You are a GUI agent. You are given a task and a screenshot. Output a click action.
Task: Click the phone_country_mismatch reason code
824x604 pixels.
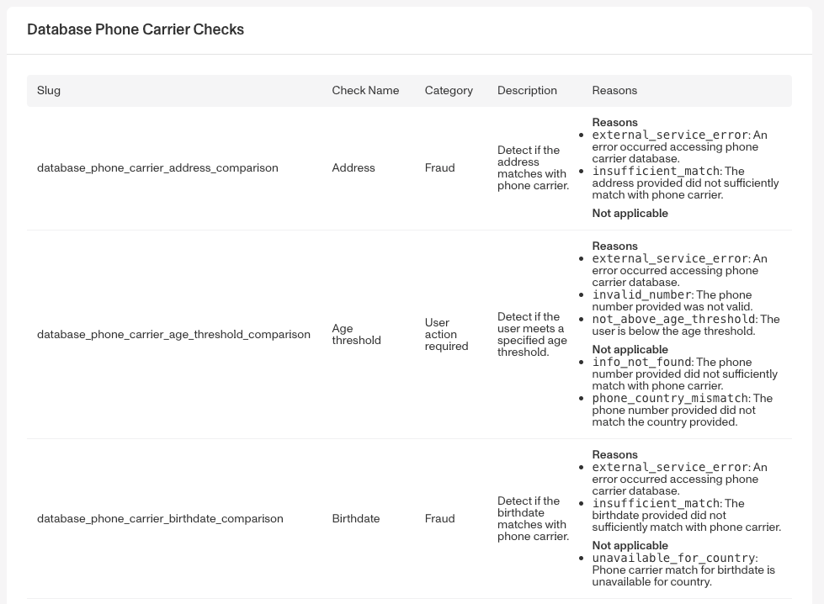670,399
